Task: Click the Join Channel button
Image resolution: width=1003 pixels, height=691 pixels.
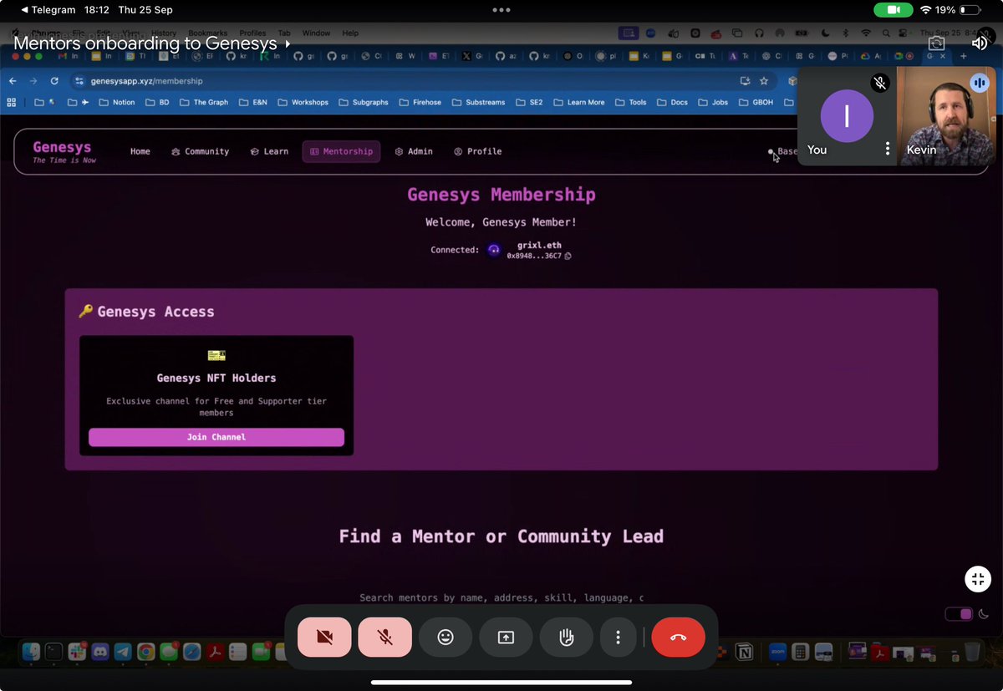Action: tap(216, 437)
